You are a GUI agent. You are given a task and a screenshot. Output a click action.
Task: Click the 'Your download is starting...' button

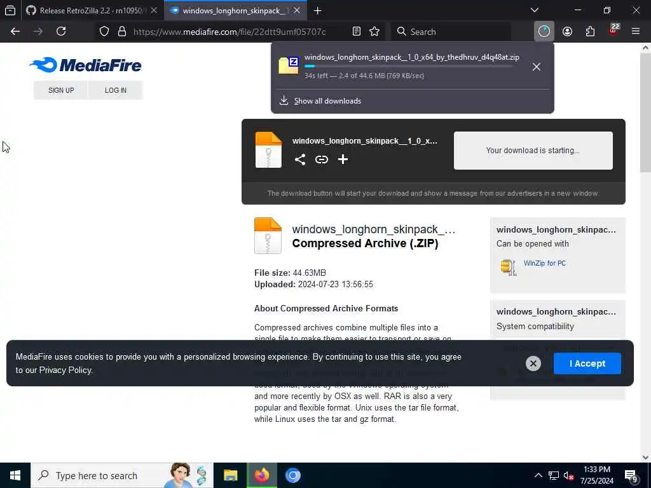click(533, 151)
